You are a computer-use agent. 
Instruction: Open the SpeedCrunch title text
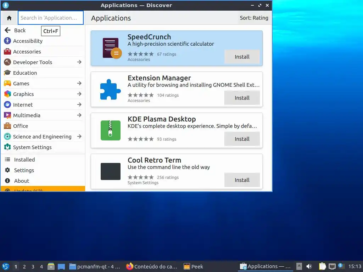pyautogui.click(x=149, y=37)
